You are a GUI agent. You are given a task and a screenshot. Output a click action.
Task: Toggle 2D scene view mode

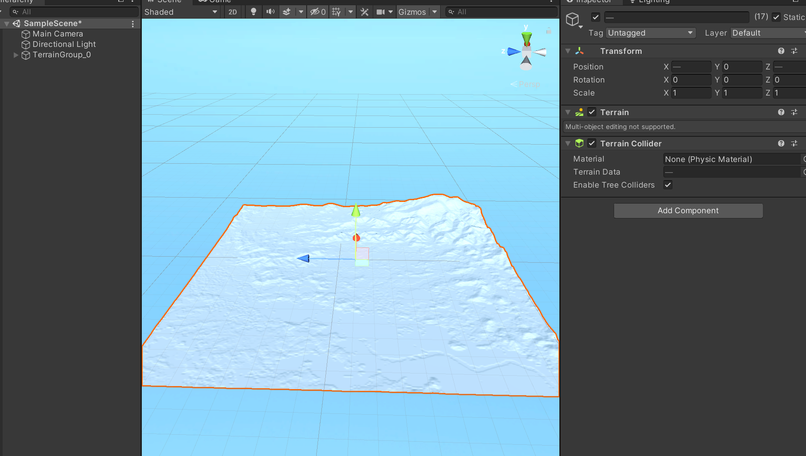233,12
